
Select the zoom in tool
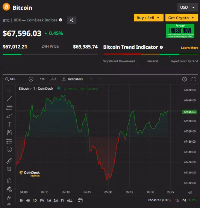point(9,169)
